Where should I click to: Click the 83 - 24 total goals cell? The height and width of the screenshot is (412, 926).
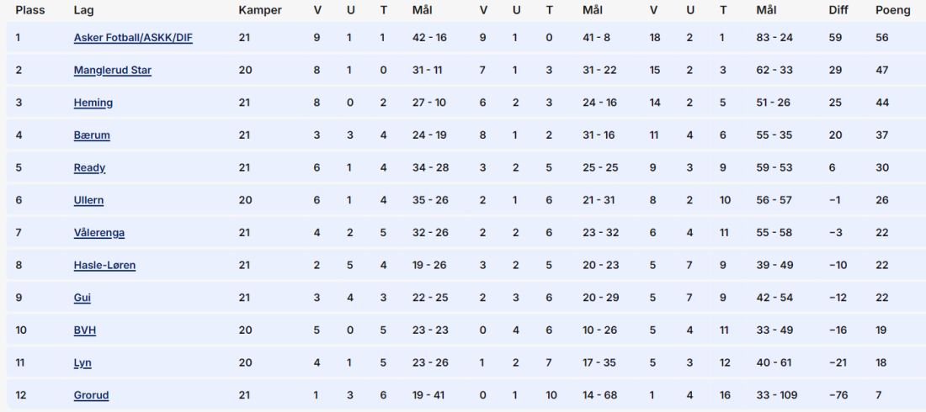click(x=774, y=38)
